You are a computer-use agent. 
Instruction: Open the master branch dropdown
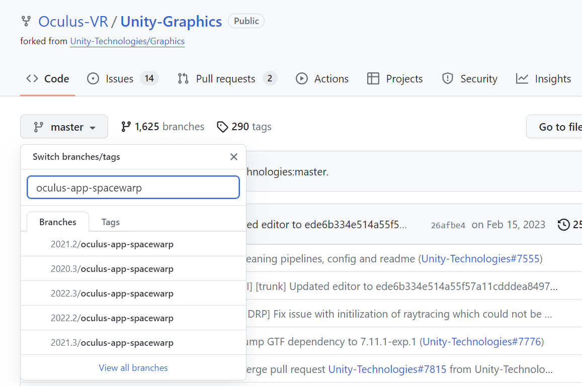64,127
